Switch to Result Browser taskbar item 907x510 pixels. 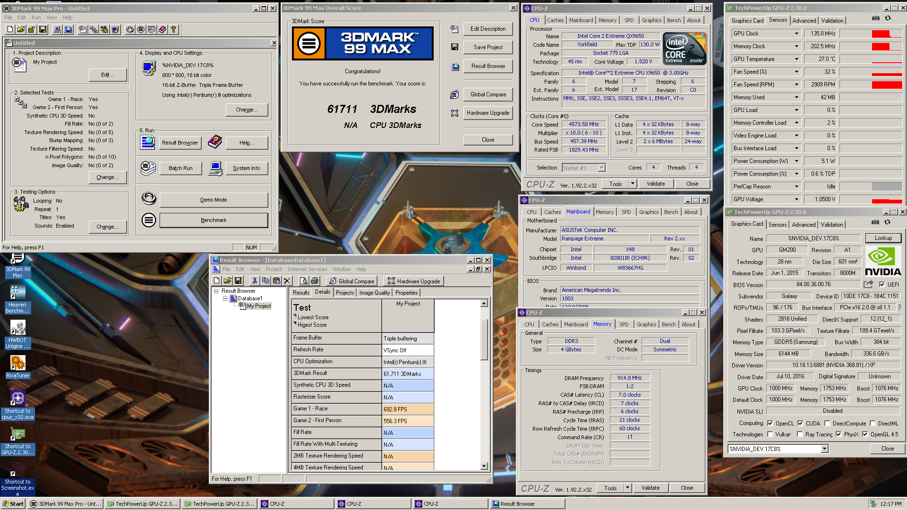(526, 504)
